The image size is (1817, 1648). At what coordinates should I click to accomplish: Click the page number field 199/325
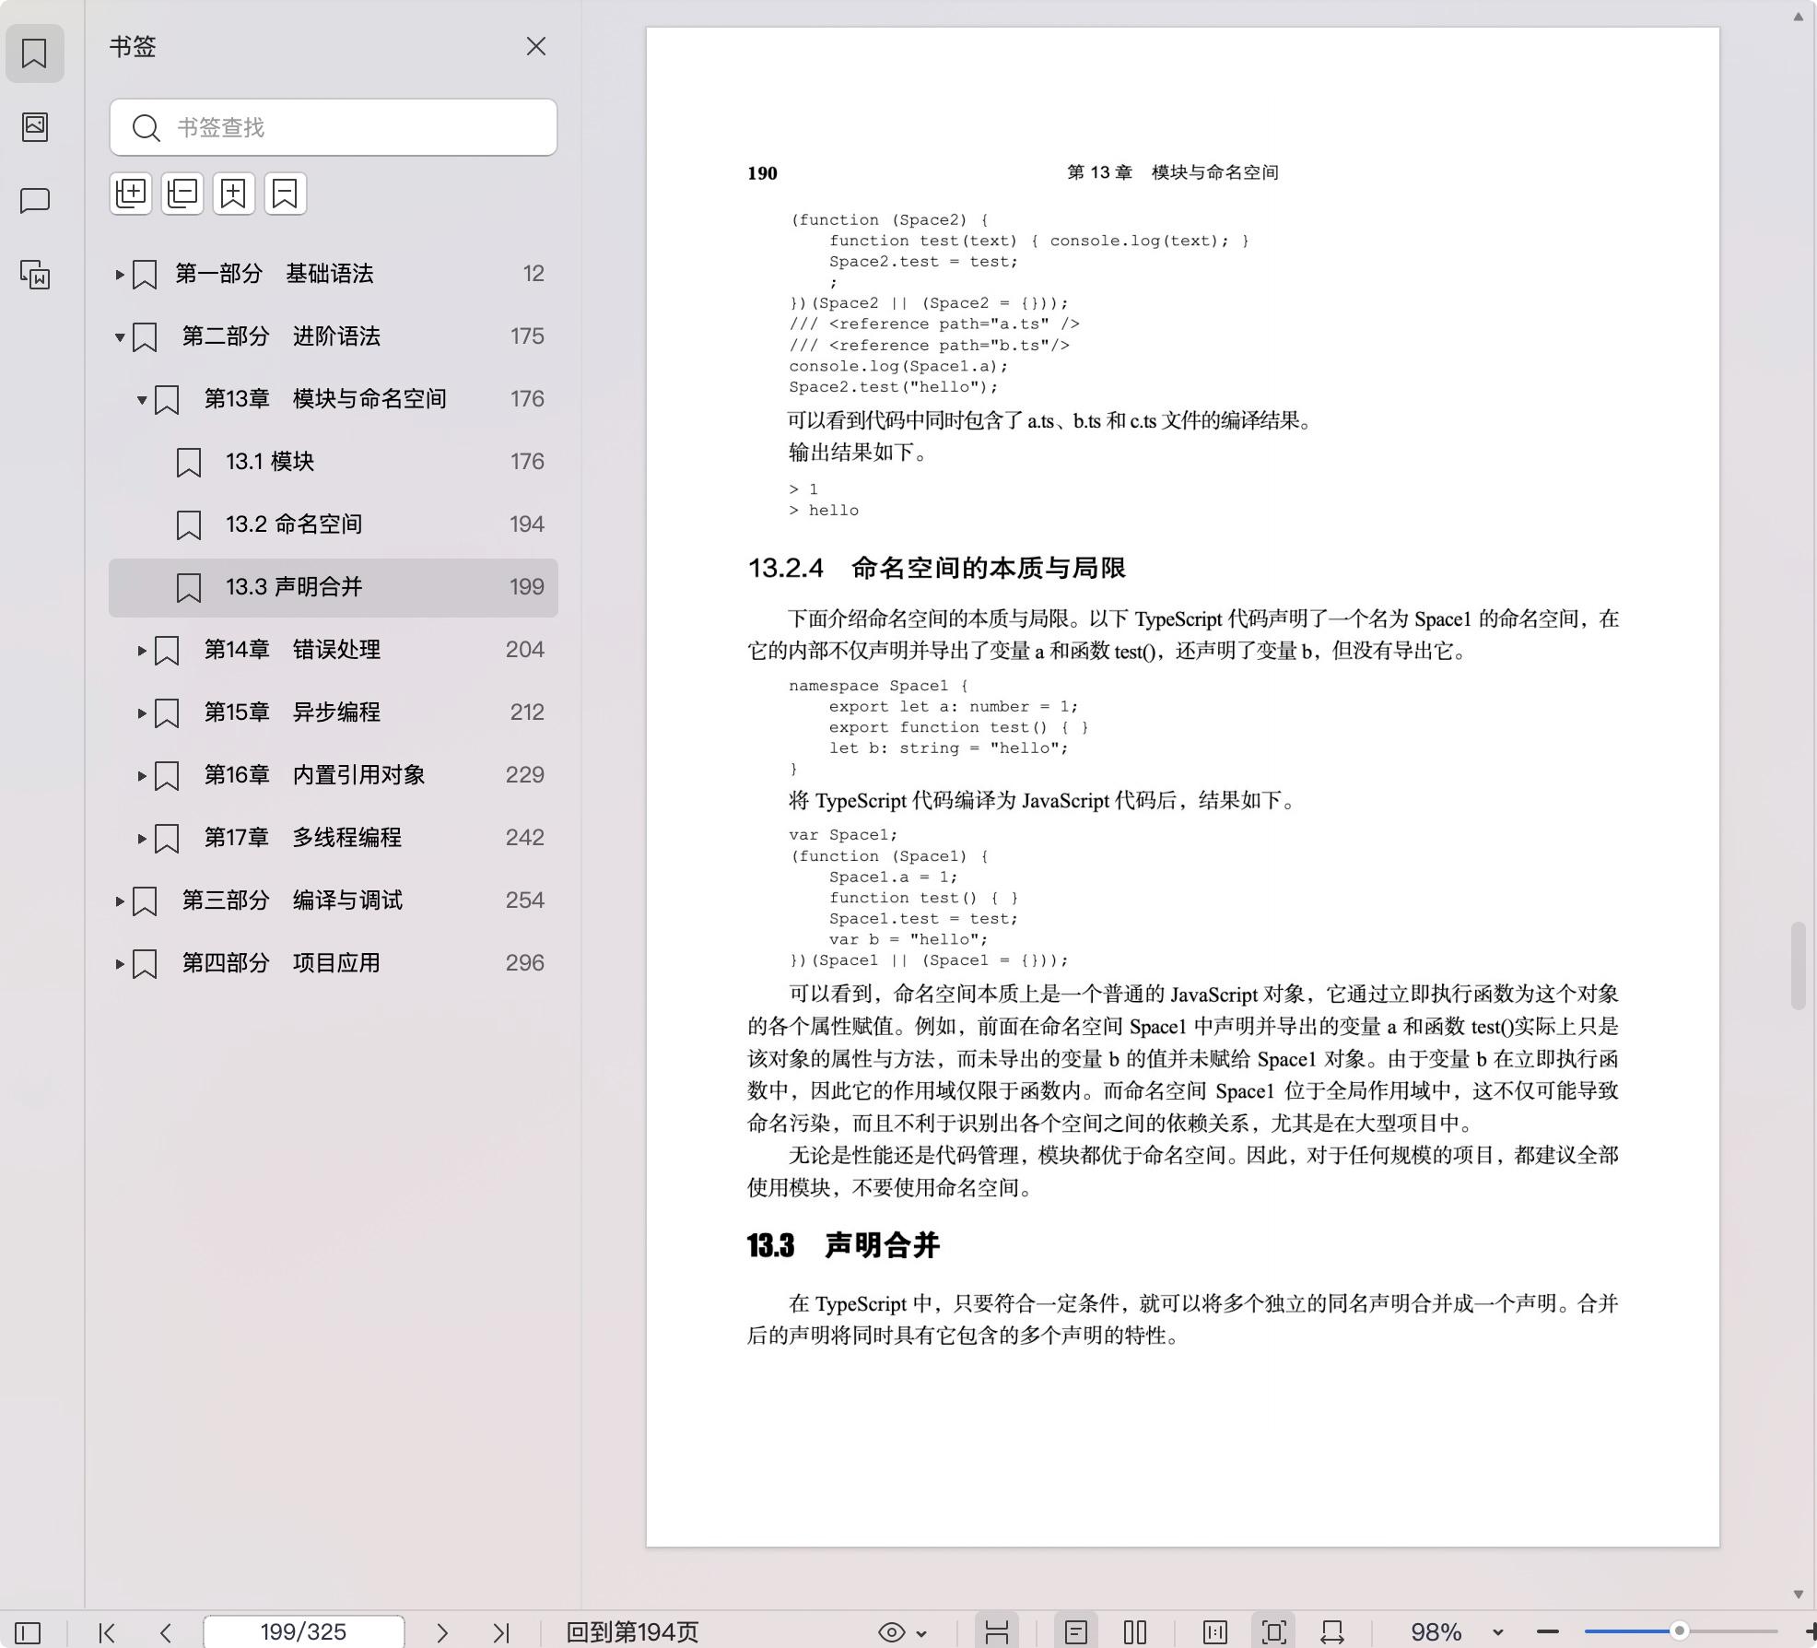point(303,1631)
